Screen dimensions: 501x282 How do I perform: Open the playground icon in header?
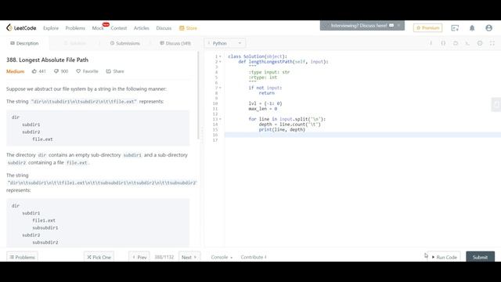tap(455, 28)
